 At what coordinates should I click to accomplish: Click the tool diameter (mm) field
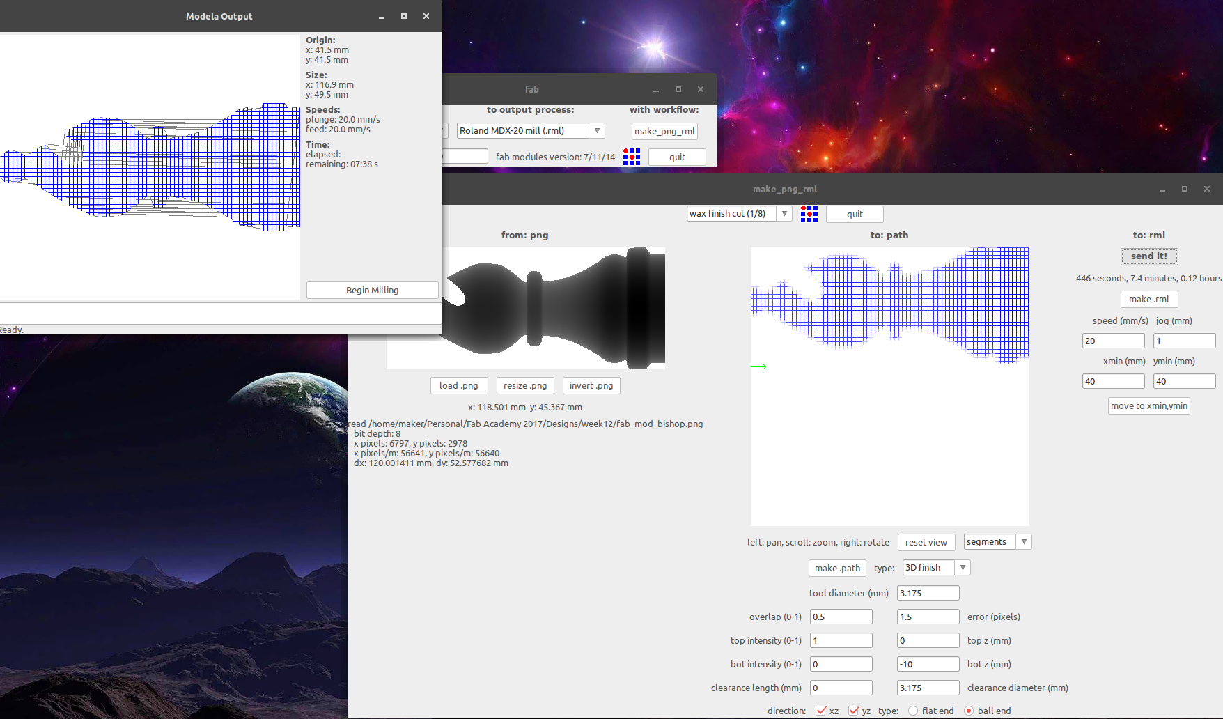click(928, 593)
